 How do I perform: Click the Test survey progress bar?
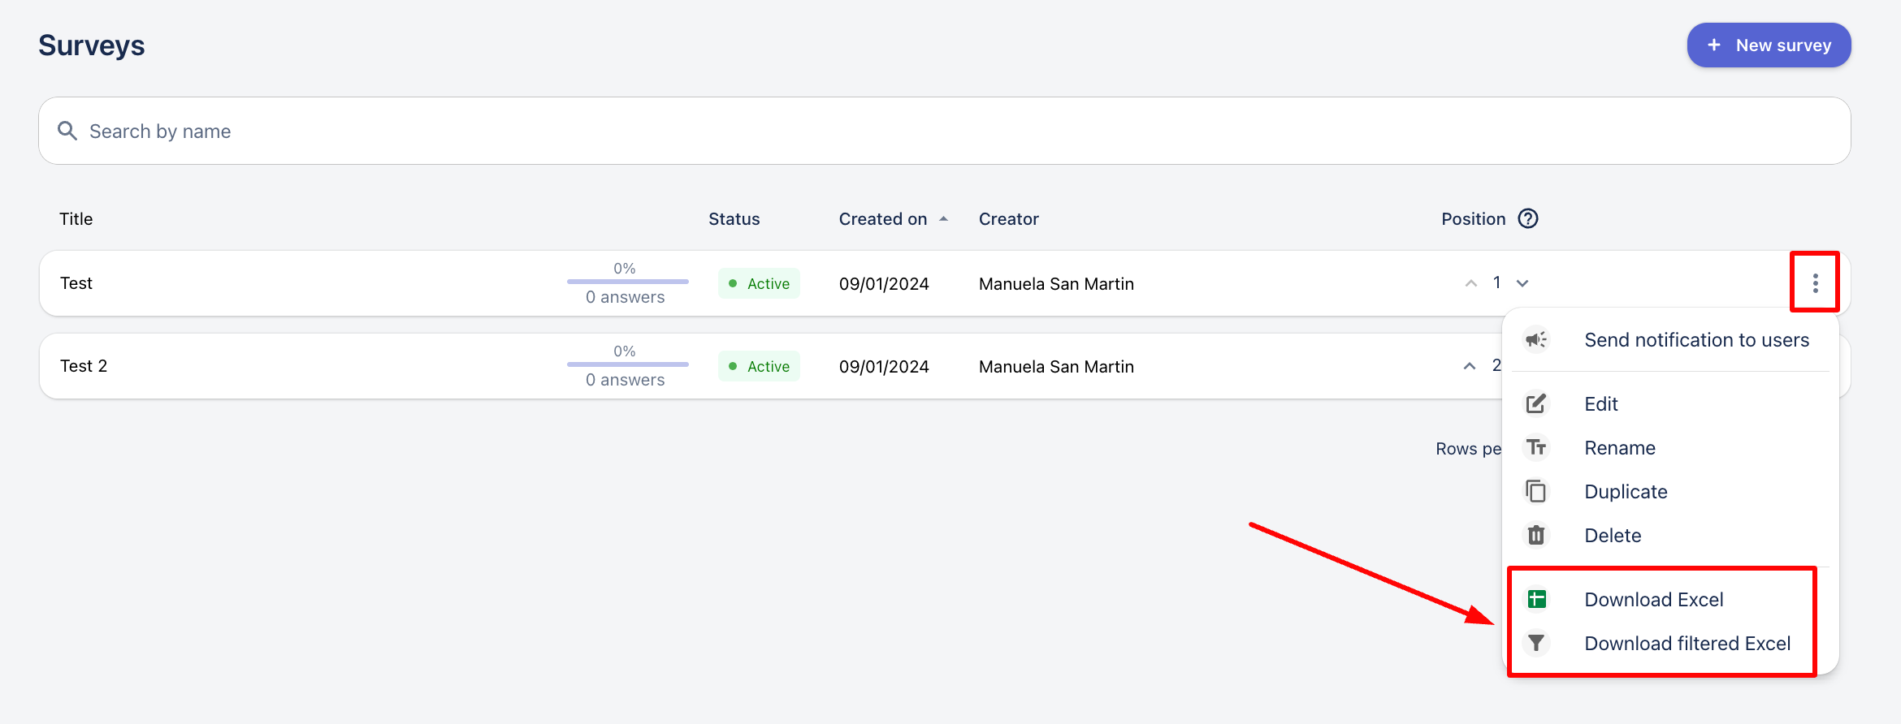[x=627, y=282]
